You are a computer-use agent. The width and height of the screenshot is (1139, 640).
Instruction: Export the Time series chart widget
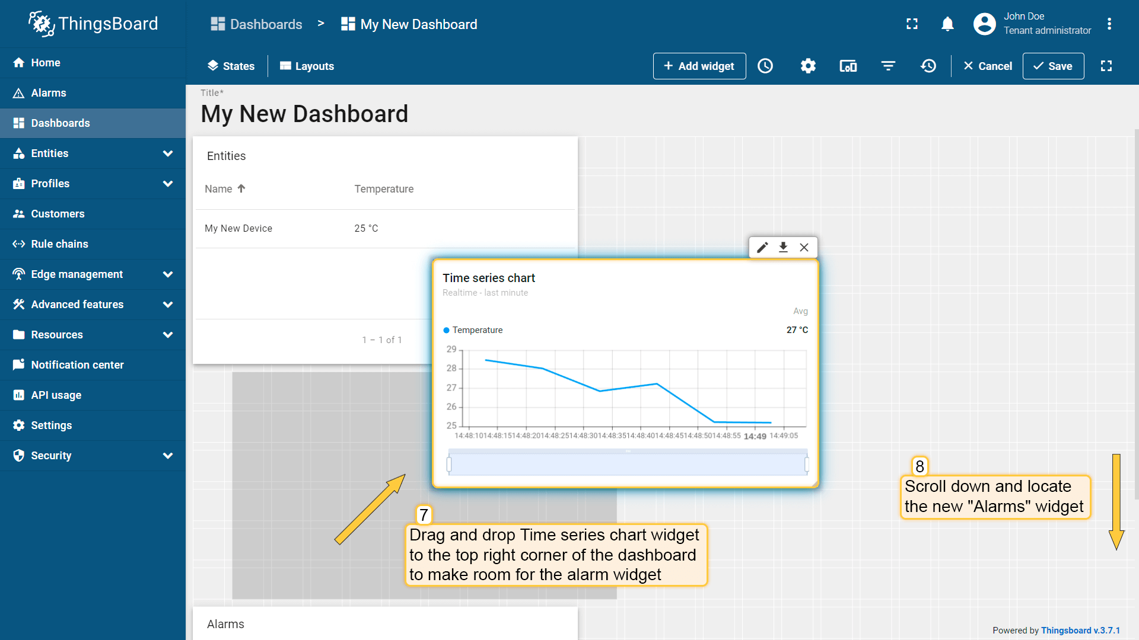tap(783, 247)
